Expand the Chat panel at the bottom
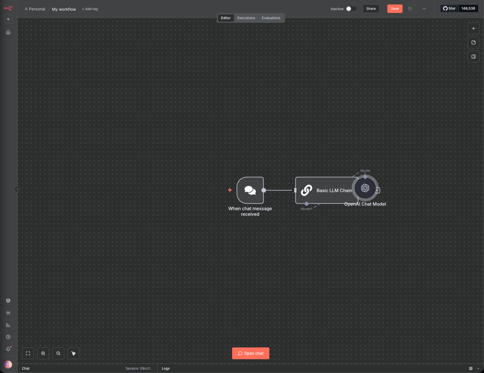Screen dimensions: 484x373 coord(25,368)
